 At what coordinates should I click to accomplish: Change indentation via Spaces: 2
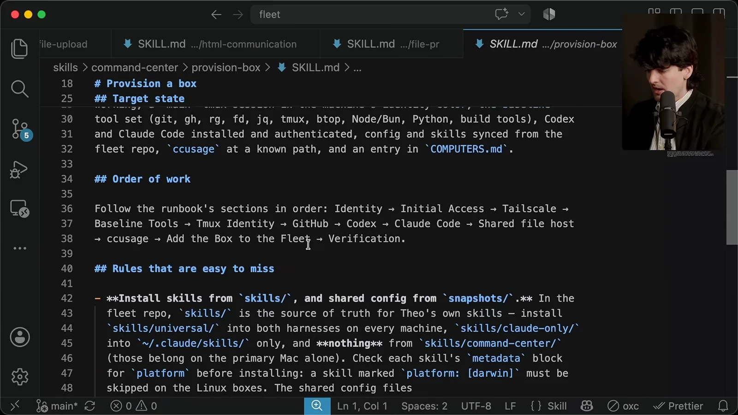point(424,406)
